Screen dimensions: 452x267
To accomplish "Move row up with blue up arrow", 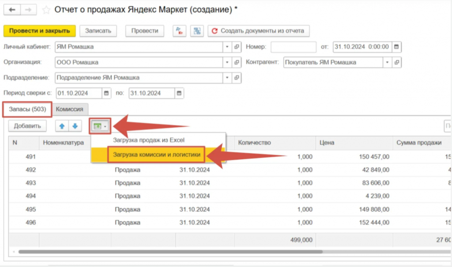I will (x=62, y=126).
